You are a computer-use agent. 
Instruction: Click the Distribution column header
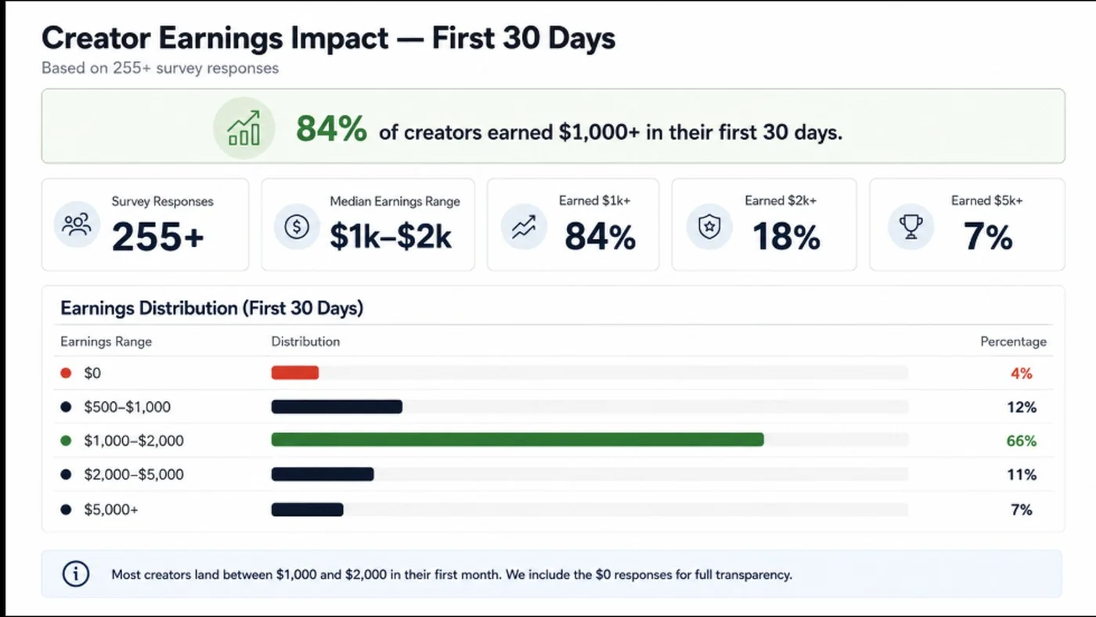click(305, 342)
